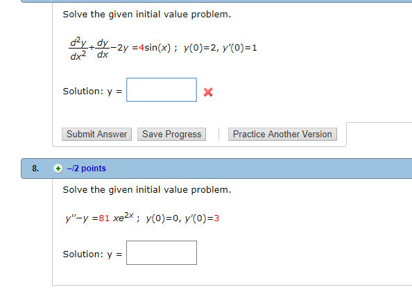Click Practice Another Version button
This screenshot has width=412, height=303.
[x=282, y=135]
